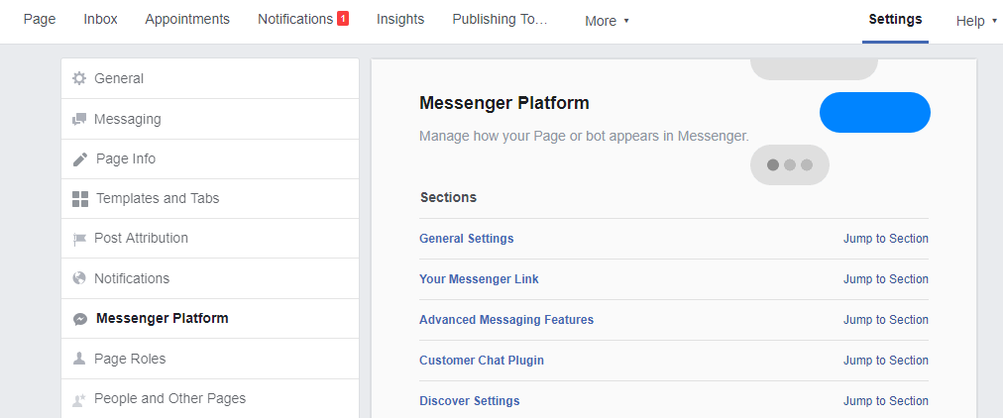Click the Notifications globe icon in sidebar
The width and height of the screenshot is (1003, 418).
click(x=79, y=278)
